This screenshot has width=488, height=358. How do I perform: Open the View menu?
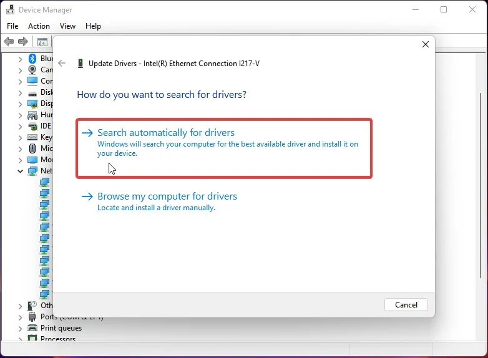(67, 26)
